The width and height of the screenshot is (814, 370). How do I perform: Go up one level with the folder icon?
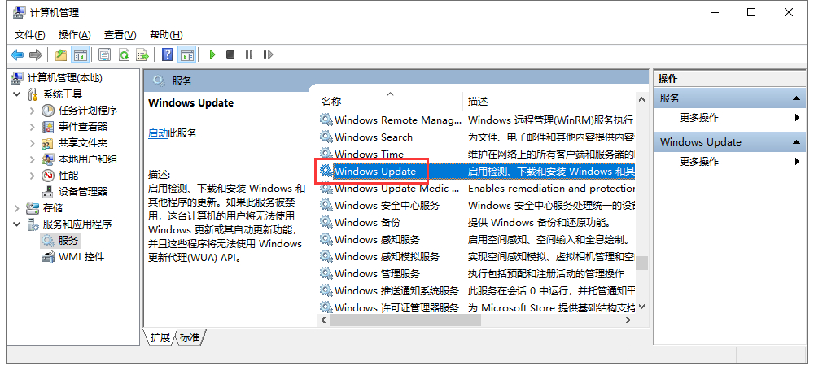[61, 54]
